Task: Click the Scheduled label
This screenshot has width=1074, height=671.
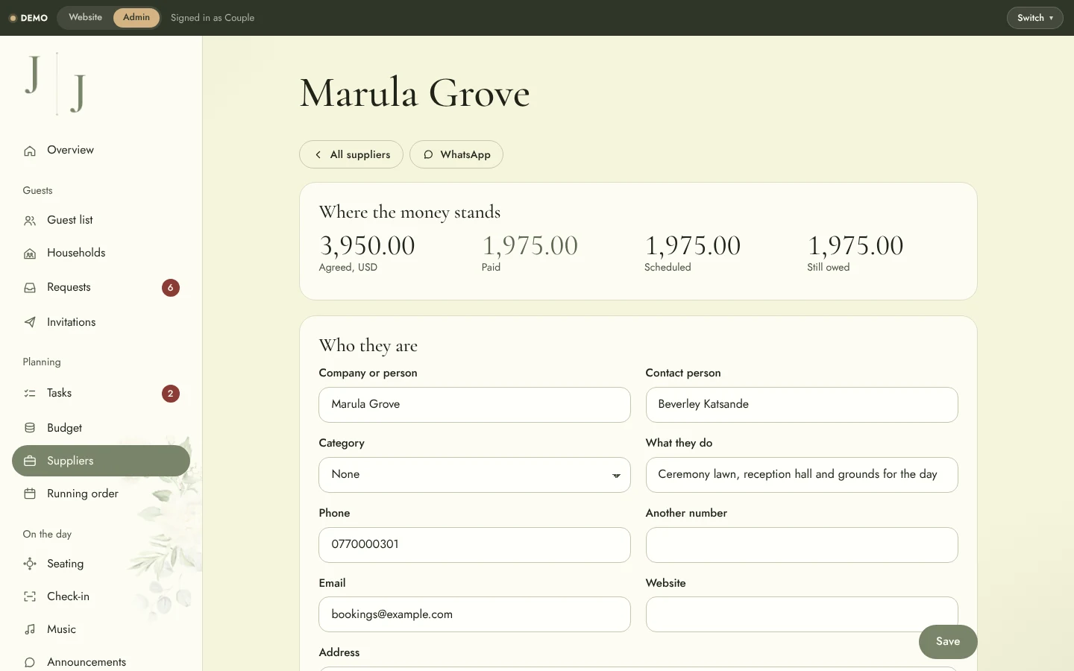Action: coord(668,267)
